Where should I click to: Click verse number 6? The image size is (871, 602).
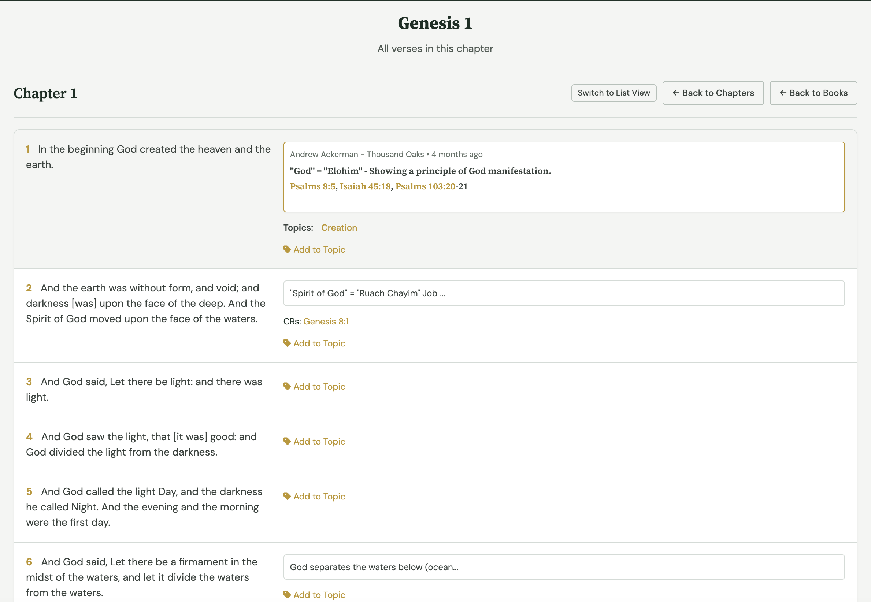(x=29, y=562)
